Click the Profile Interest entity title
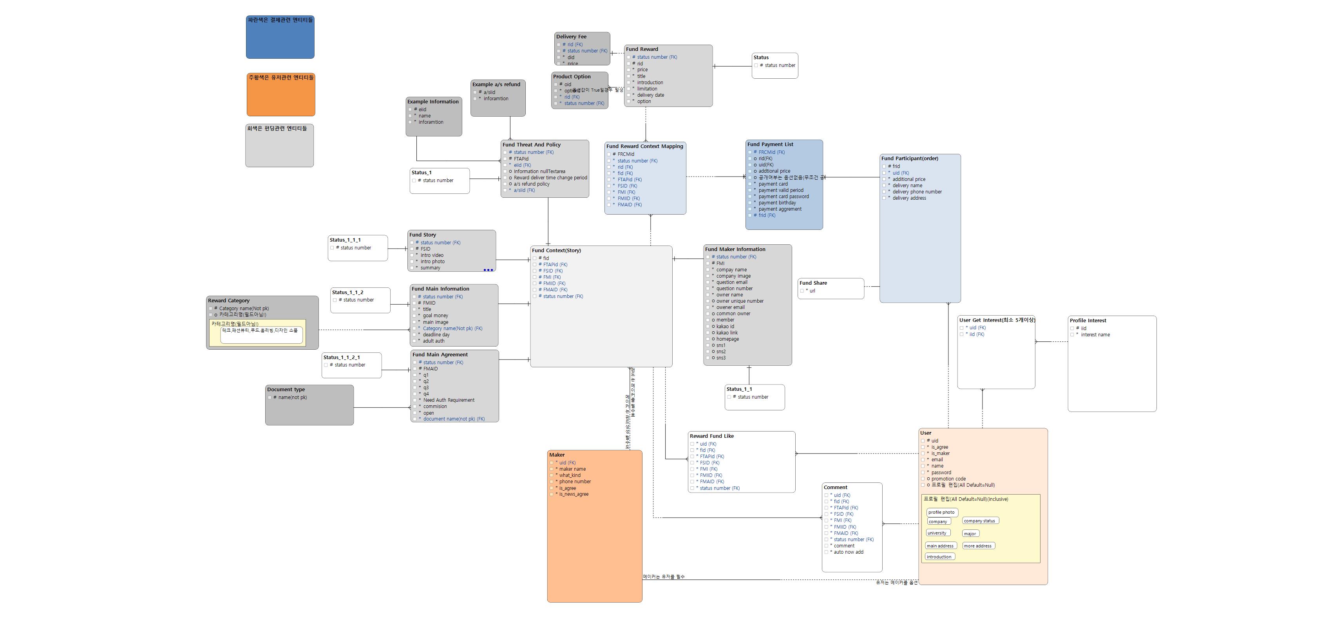The width and height of the screenshot is (1321, 623). tap(1088, 320)
